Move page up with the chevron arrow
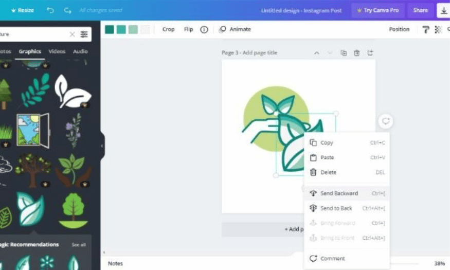 pos(317,53)
